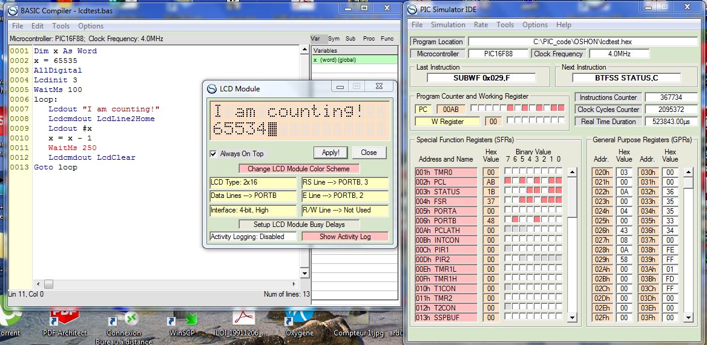Switch to the Sym tab

pyautogui.click(x=334, y=38)
